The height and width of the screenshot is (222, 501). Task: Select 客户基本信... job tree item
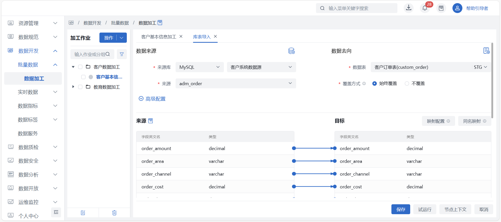pos(109,77)
